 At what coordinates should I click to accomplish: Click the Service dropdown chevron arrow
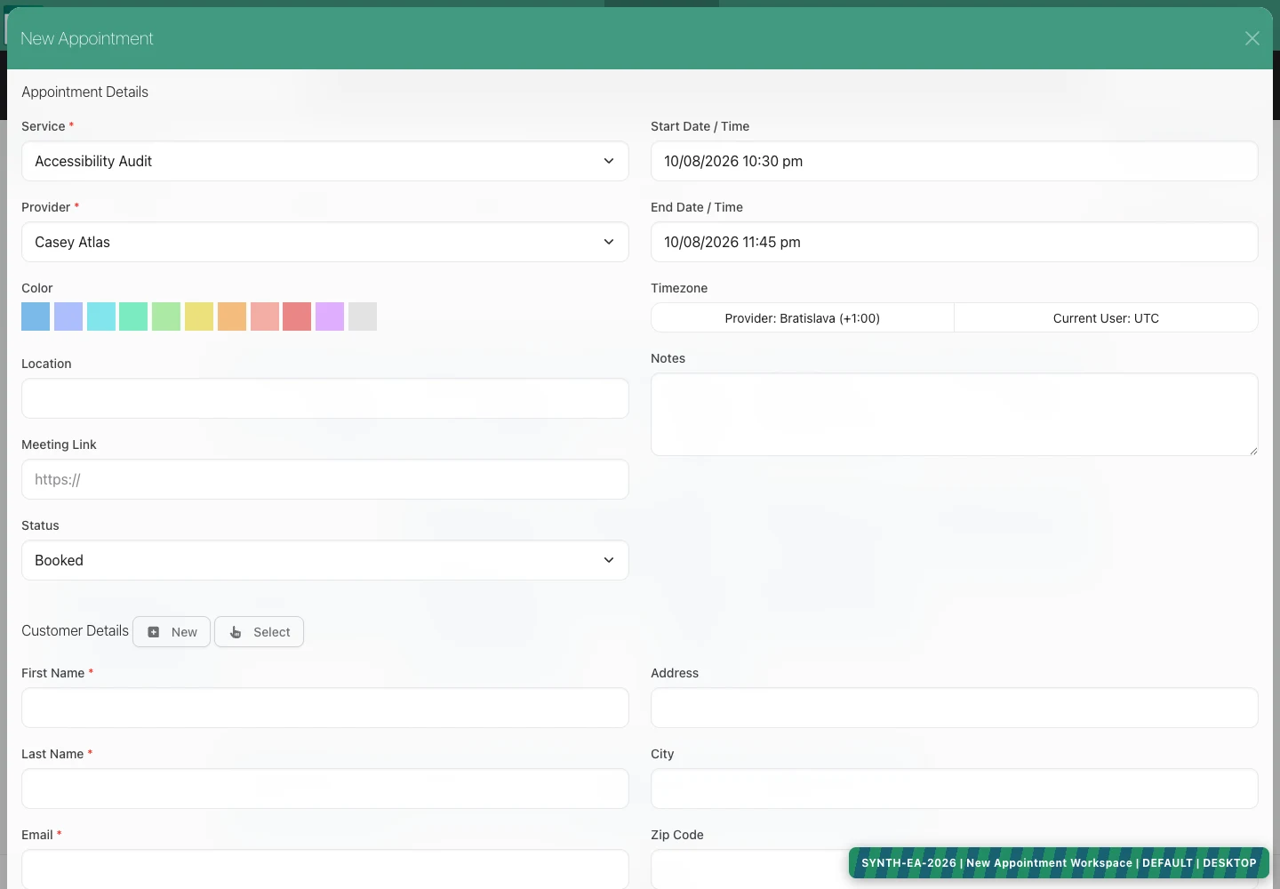coord(609,161)
